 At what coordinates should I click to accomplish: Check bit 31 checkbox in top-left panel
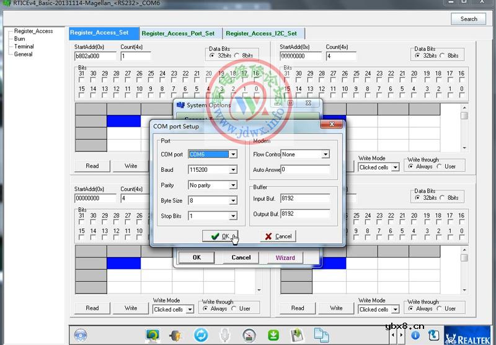81,81
